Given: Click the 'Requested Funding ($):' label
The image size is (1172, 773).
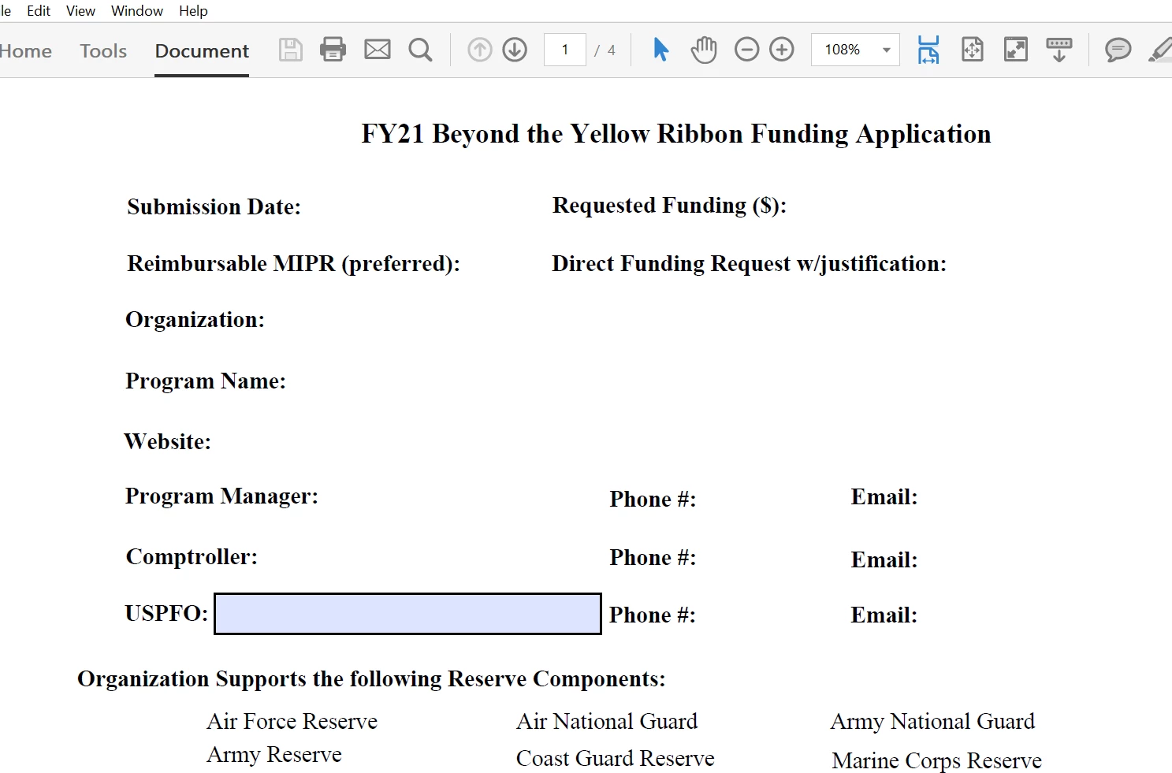Looking at the screenshot, I should point(670,206).
